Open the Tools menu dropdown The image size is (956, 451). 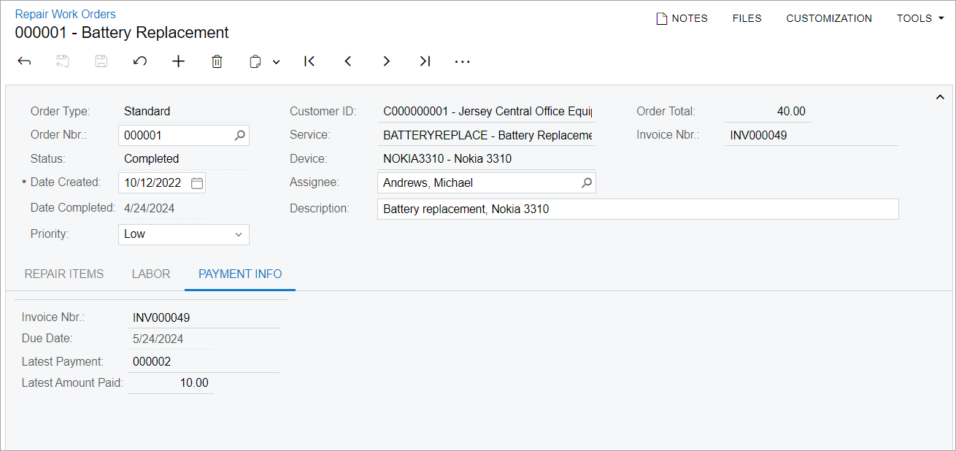pos(919,18)
